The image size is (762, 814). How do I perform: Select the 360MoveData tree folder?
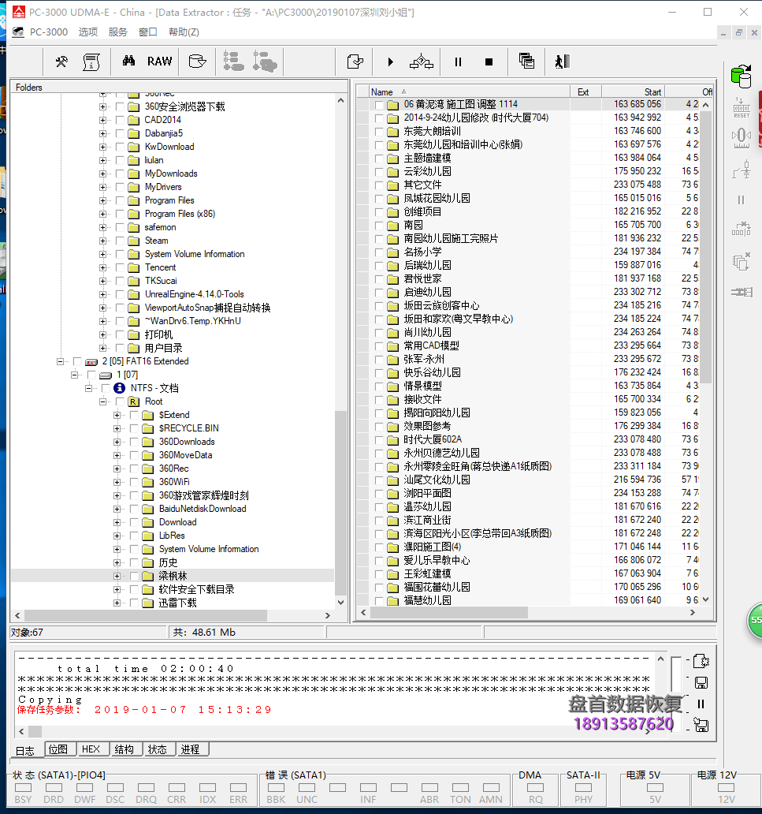click(185, 455)
